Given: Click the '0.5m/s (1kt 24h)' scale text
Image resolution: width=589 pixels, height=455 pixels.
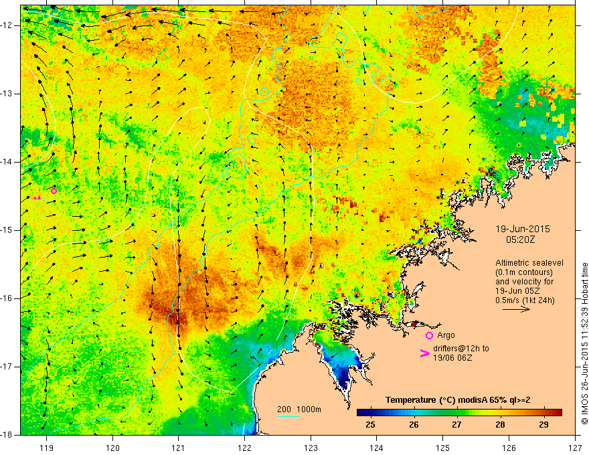Looking at the screenshot, I should point(525,300).
